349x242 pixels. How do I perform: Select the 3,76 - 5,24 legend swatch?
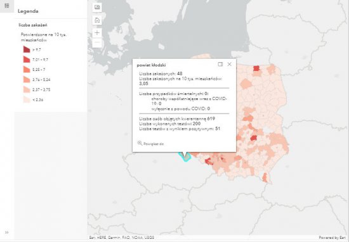tap(27, 79)
